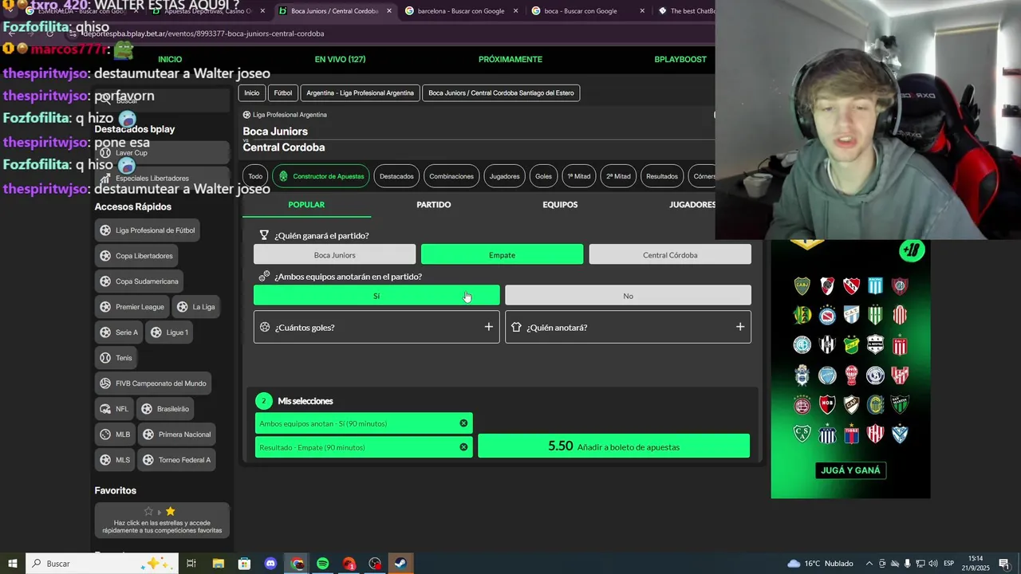Click the ball icon beside Brasileirão
1021x574 pixels.
point(147,409)
